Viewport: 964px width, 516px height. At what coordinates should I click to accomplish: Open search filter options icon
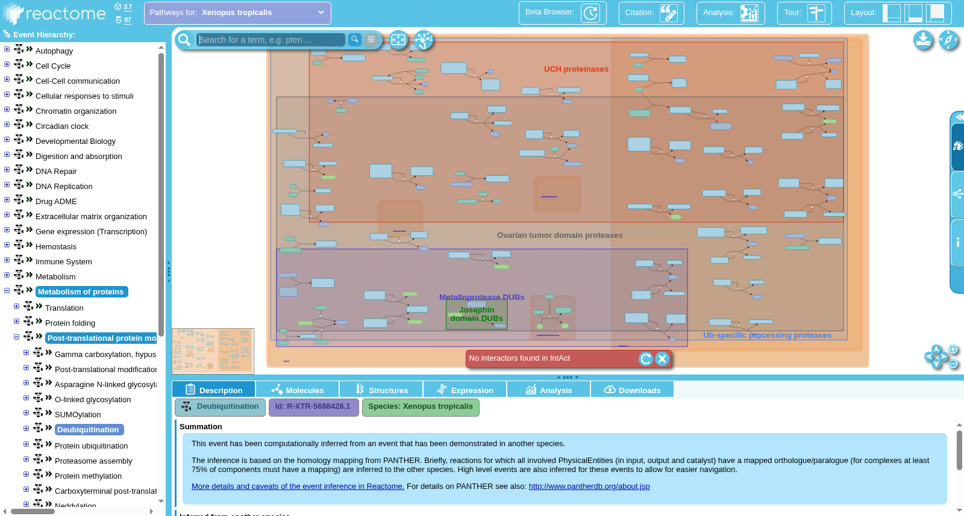(x=371, y=40)
